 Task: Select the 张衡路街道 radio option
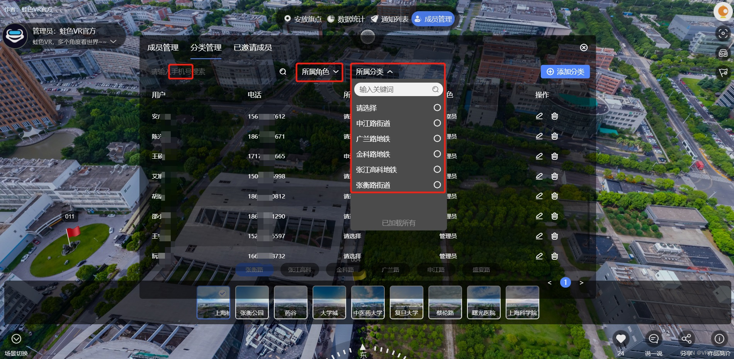437,185
